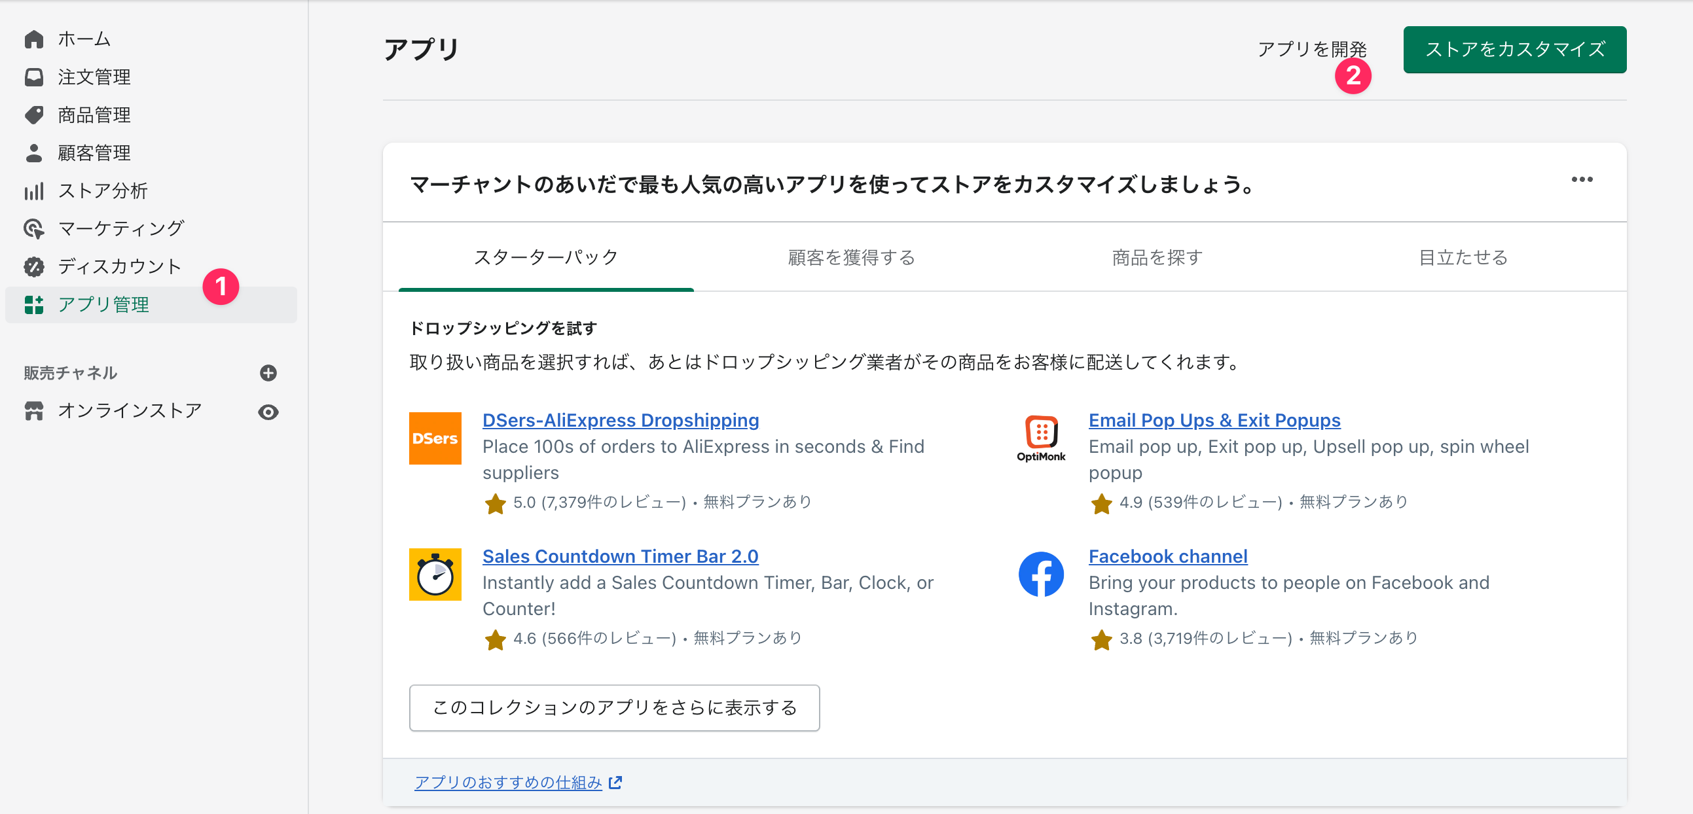
Task: Click the DSers app logo
Action: point(435,438)
